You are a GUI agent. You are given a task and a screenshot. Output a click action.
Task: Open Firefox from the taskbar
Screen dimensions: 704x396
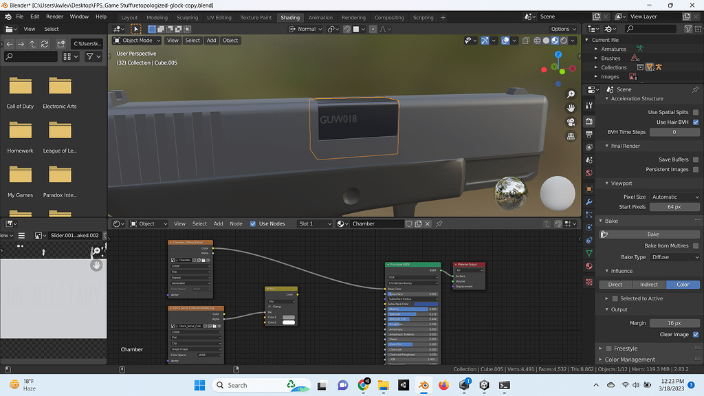(443, 385)
